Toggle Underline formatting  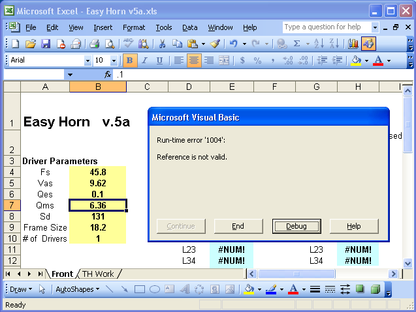click(x=159, y=61)
